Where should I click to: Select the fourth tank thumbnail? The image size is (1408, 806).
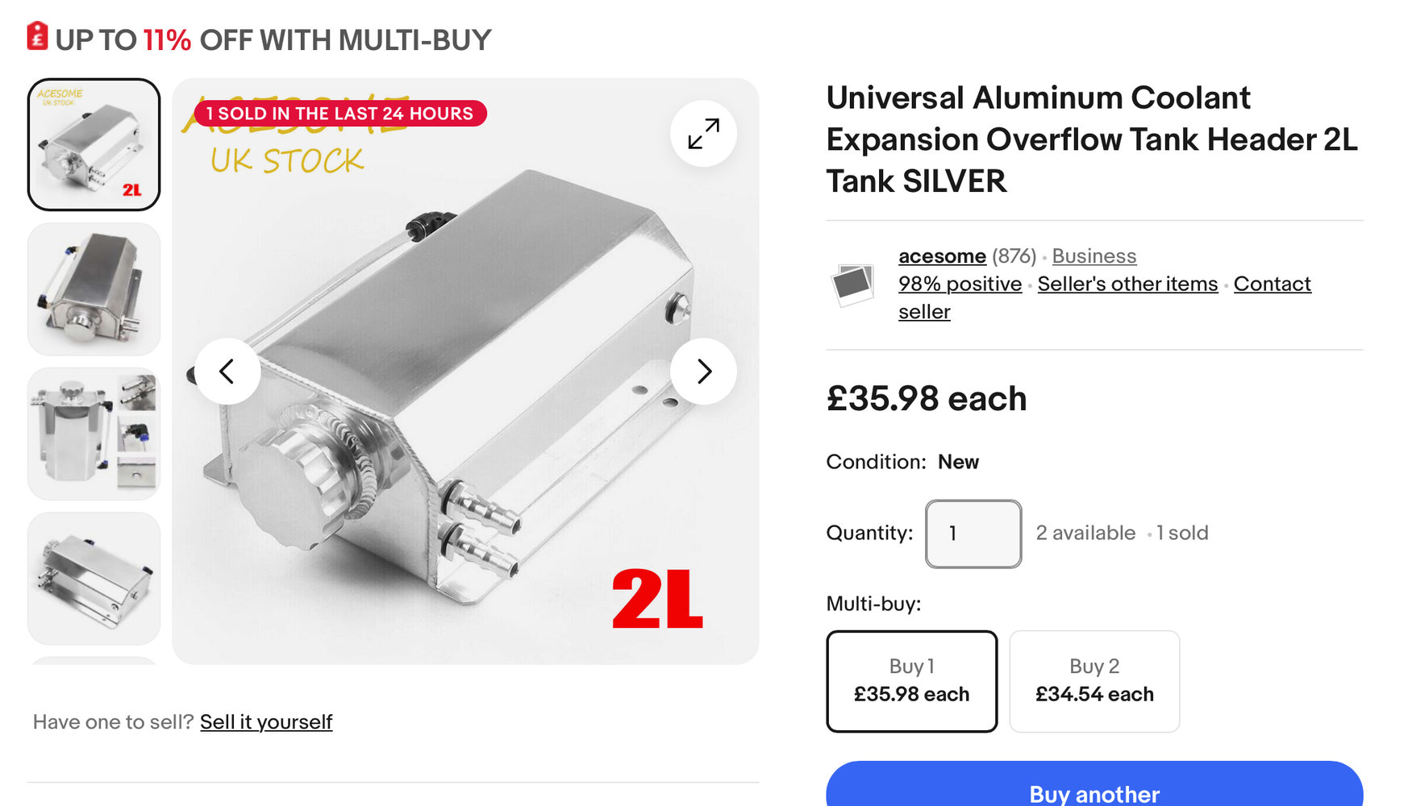[x=94, y=579]
